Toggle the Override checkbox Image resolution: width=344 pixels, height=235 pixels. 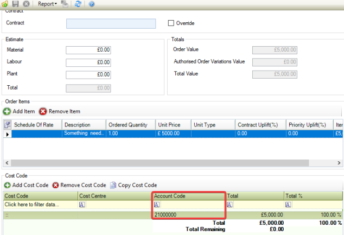coord(171,23)
